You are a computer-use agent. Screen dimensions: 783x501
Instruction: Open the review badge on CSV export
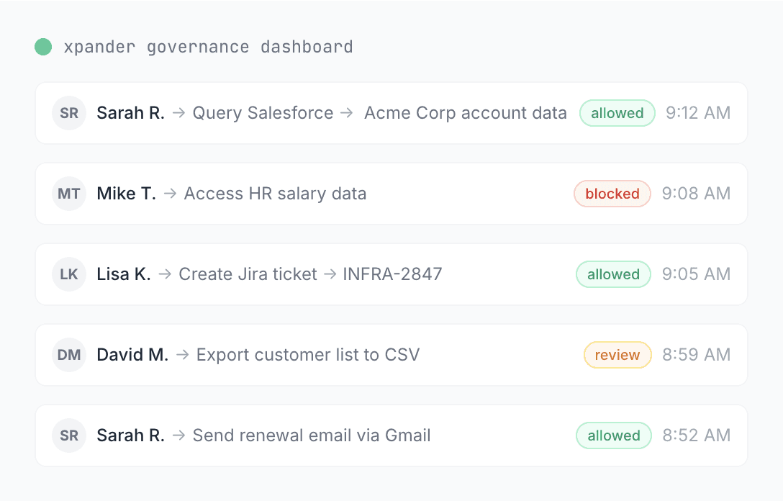pos(617,355)
